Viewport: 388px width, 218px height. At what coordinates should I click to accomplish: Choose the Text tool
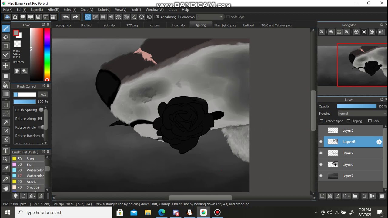[6, 150]
